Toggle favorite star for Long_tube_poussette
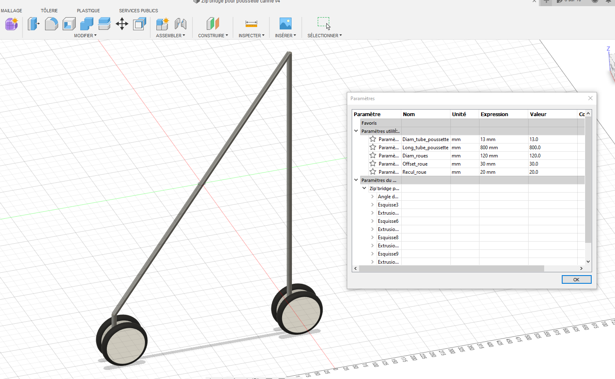Image resolution: width=615 pixels, height=379 pixels. (373, 147)
